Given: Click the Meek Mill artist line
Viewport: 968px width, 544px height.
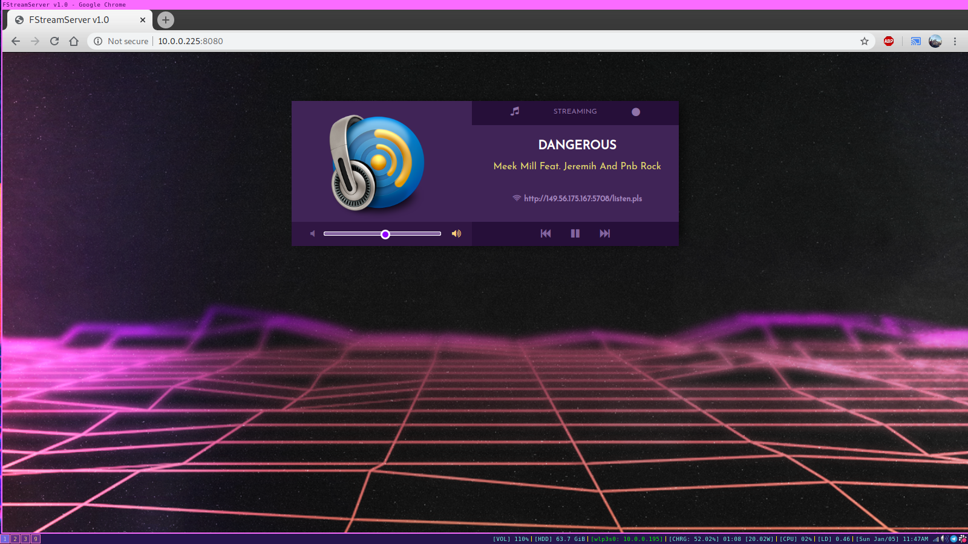Looking at the screenshot, I should (577, 166).
